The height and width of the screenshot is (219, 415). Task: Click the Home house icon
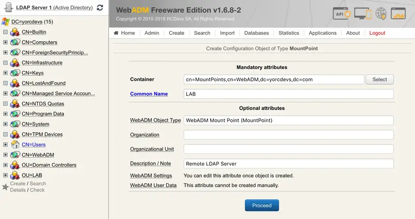(x=116, y=33)
